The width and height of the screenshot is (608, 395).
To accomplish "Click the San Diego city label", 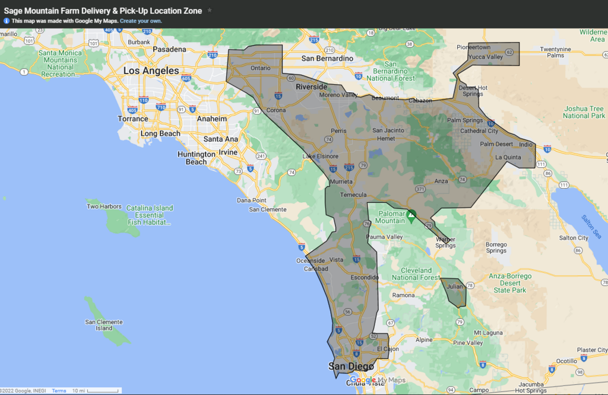I will tap(351, 366).
